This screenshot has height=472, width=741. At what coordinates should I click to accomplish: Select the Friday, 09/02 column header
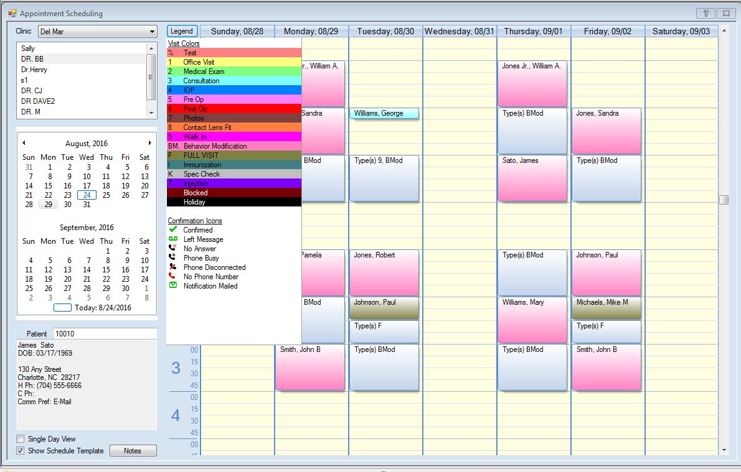[608, 31]
